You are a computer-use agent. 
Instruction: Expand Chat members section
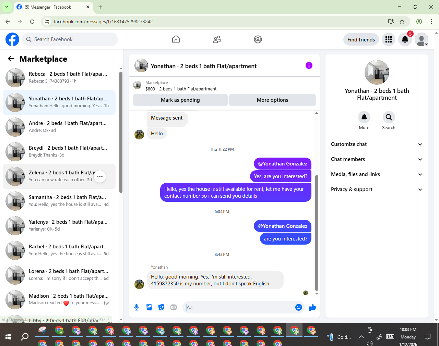pos(377,159)
